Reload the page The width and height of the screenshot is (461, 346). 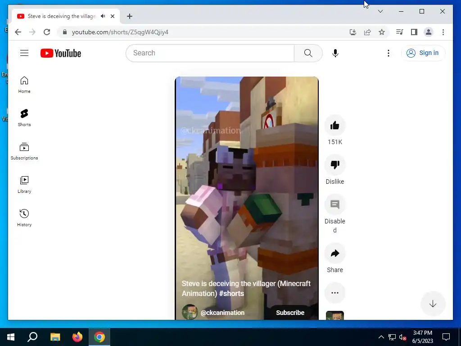pyautogui.click(x=47, y=32)
